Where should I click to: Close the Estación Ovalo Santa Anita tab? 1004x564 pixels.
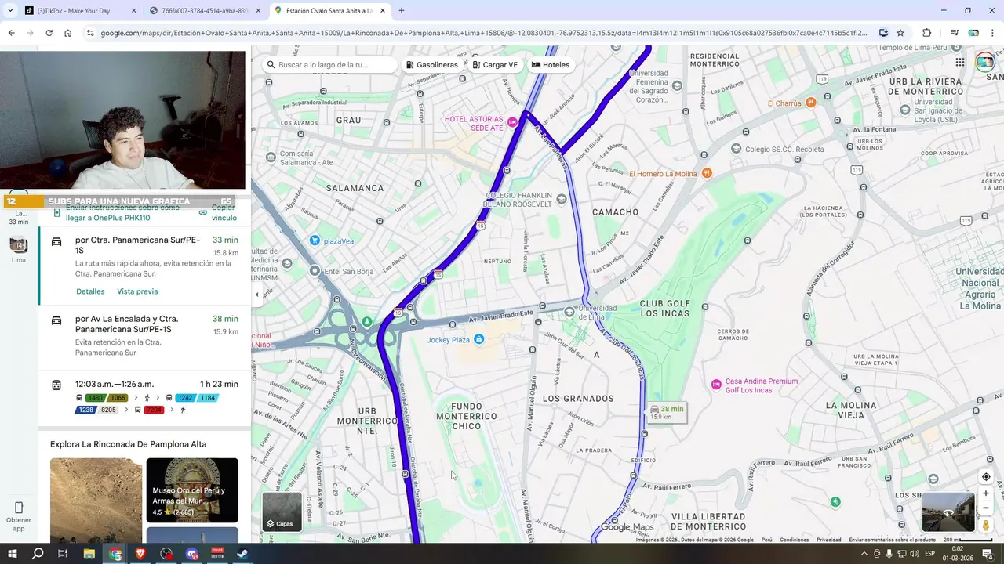(382, 11)
